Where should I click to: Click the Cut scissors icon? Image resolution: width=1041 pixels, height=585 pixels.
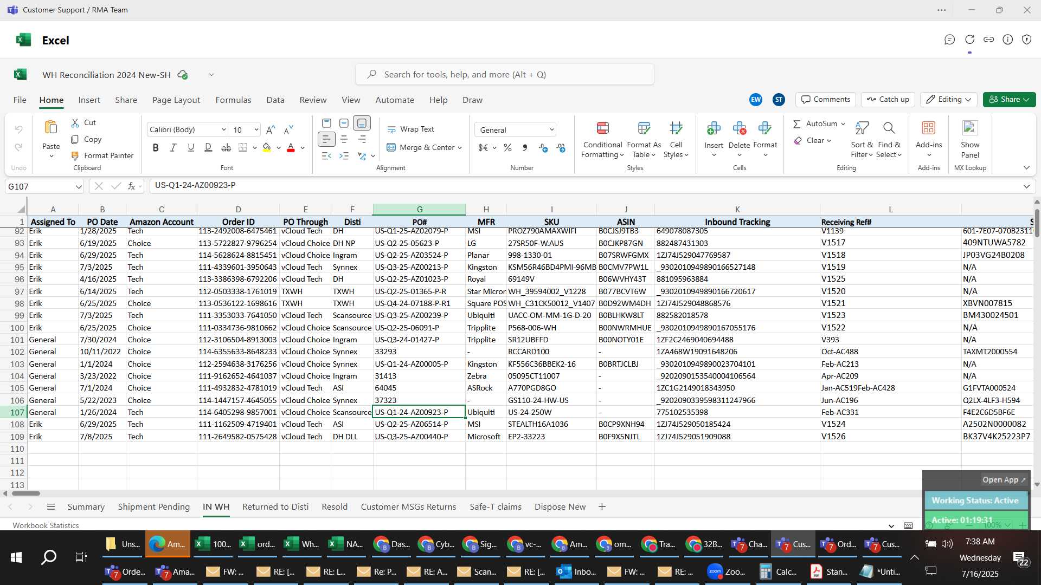click(75, 123)
